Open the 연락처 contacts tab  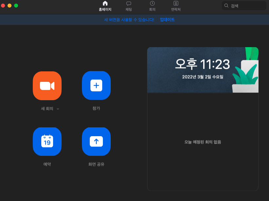[x=176, y=6]
